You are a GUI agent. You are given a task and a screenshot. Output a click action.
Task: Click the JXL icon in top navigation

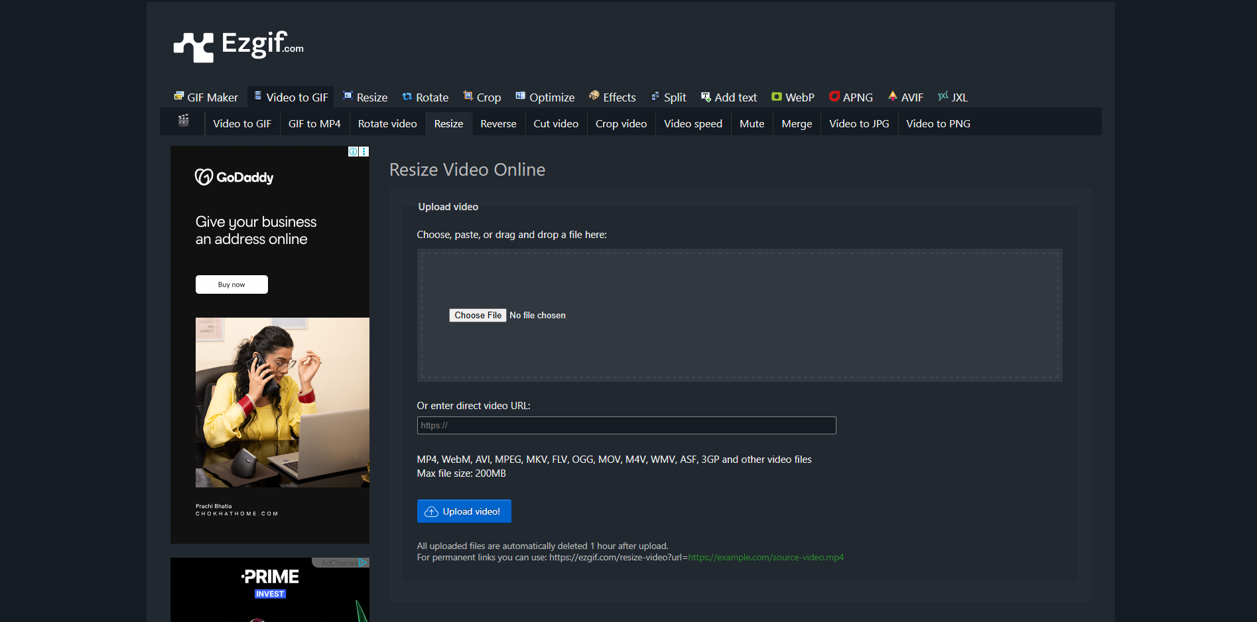tap(943, 96)
